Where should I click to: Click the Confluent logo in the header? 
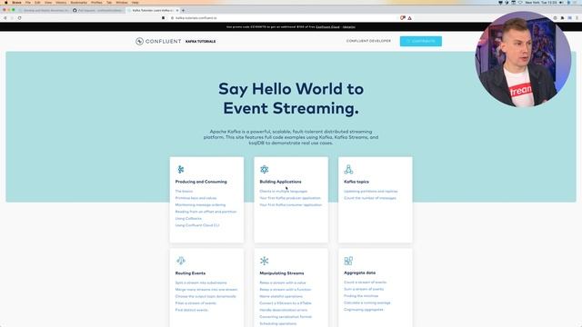[x=158, y=41]
